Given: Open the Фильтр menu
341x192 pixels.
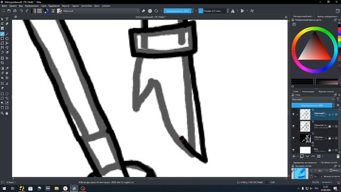Looking at the screenshot, I should point(66,6).
